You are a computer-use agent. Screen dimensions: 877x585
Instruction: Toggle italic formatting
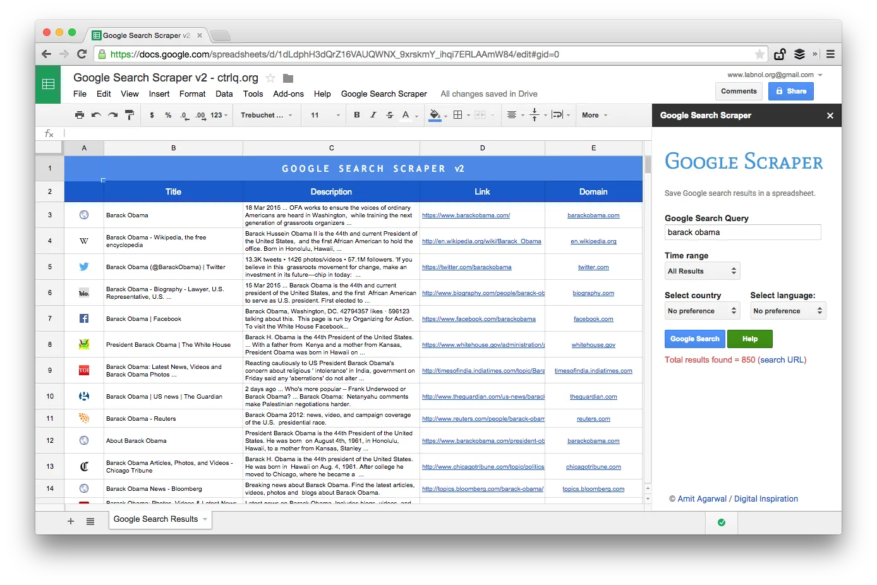click(x=373, y=115)
